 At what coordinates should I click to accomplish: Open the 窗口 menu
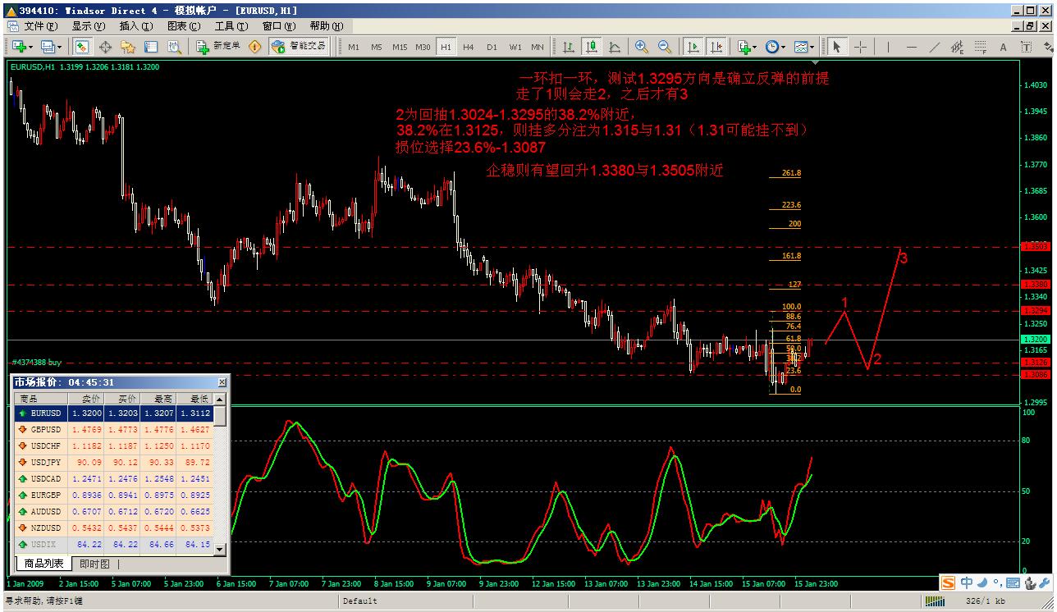coord(278,26)
